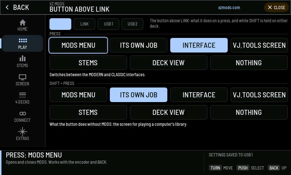Select the PLAY grid icon in the sidebar
This screenshot has width=291, height=175.
click(x=23, y=40)
